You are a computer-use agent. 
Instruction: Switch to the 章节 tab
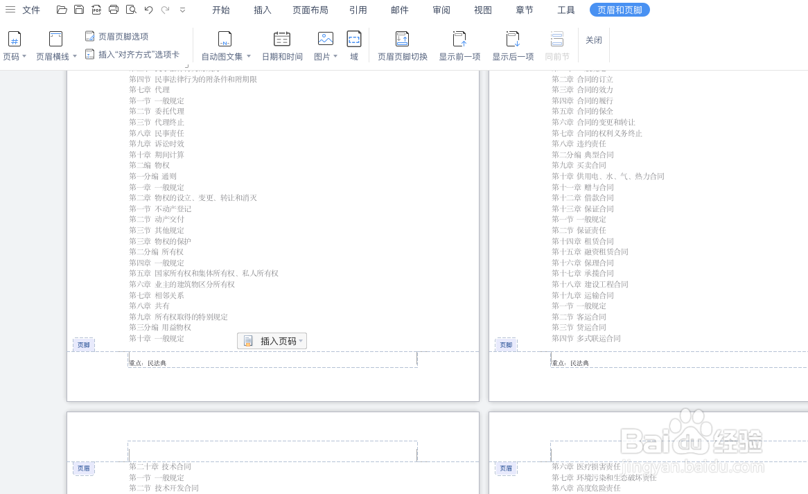tap(525, 10)
